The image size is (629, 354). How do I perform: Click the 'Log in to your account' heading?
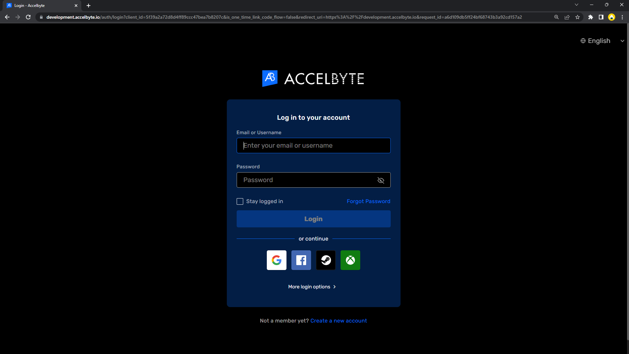tap(313, 117)
